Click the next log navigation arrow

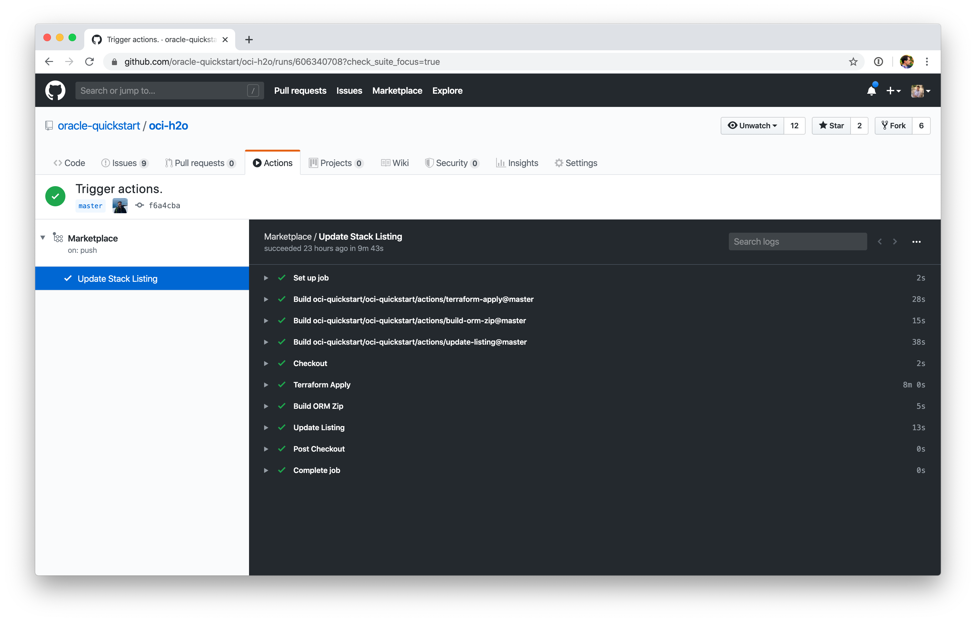tap(895, 241)
